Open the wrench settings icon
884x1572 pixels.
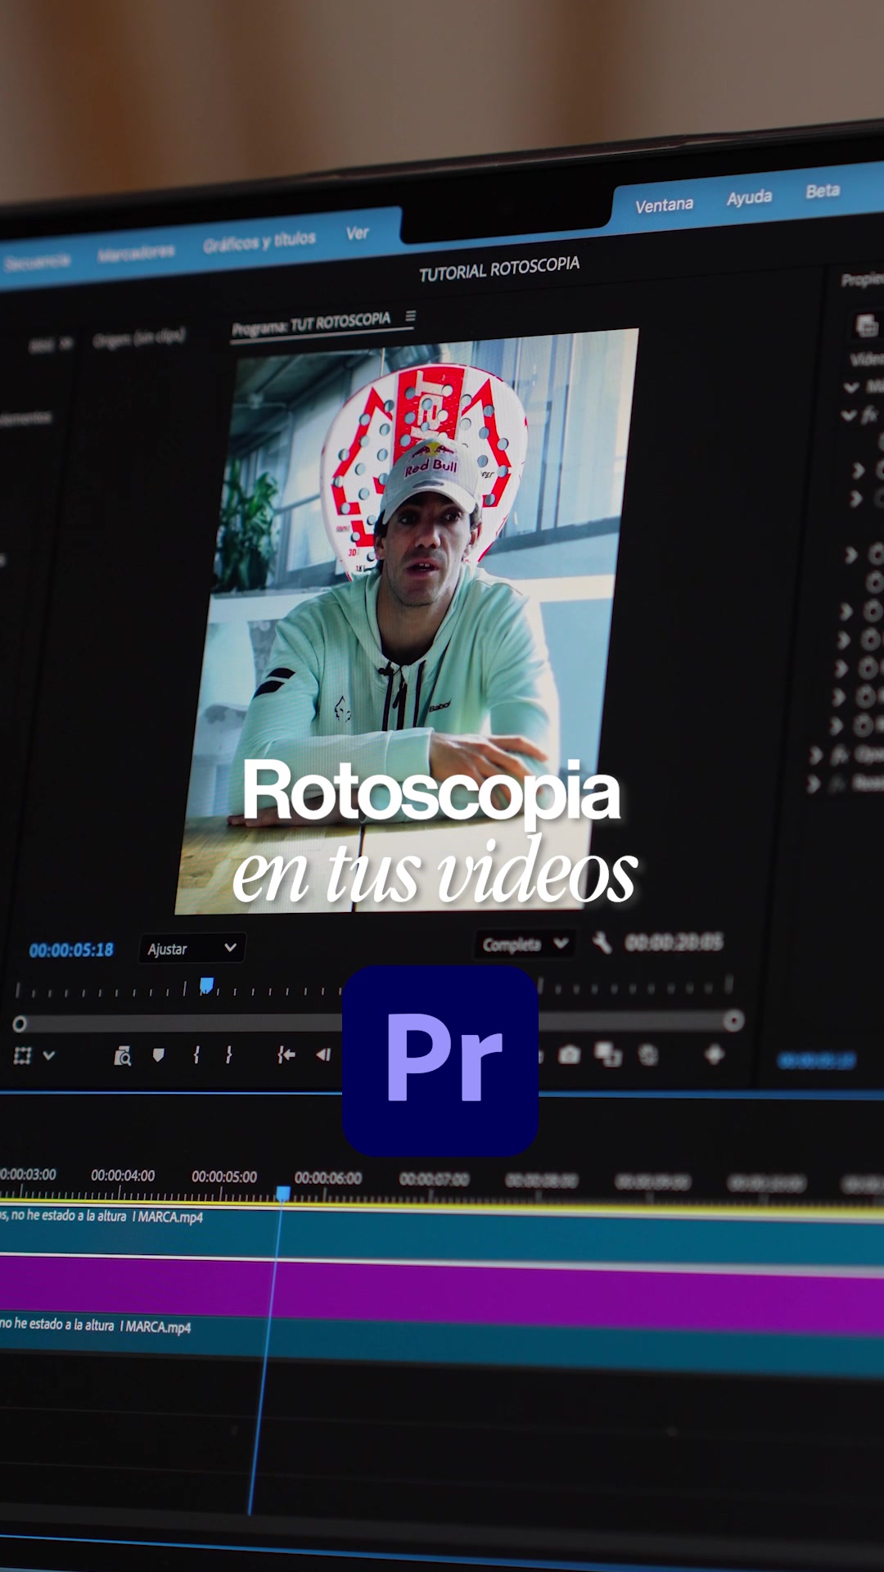point(602,942)
